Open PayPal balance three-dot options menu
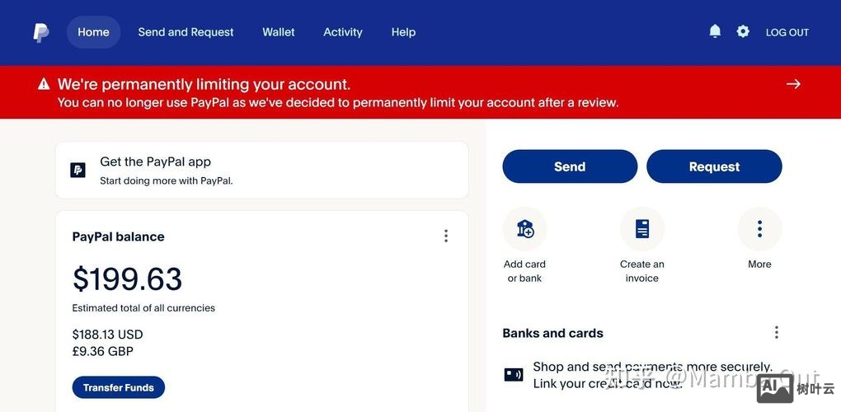This screenshot has width=841, height=412. point(446,236)
